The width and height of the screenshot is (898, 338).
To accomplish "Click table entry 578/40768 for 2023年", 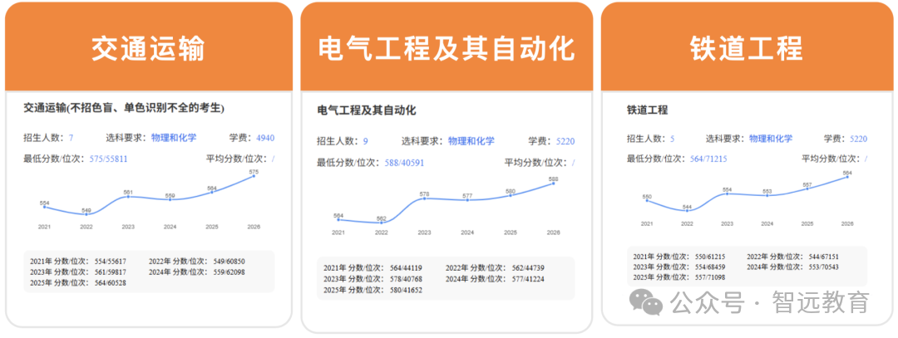I will (x=407, y=279).
